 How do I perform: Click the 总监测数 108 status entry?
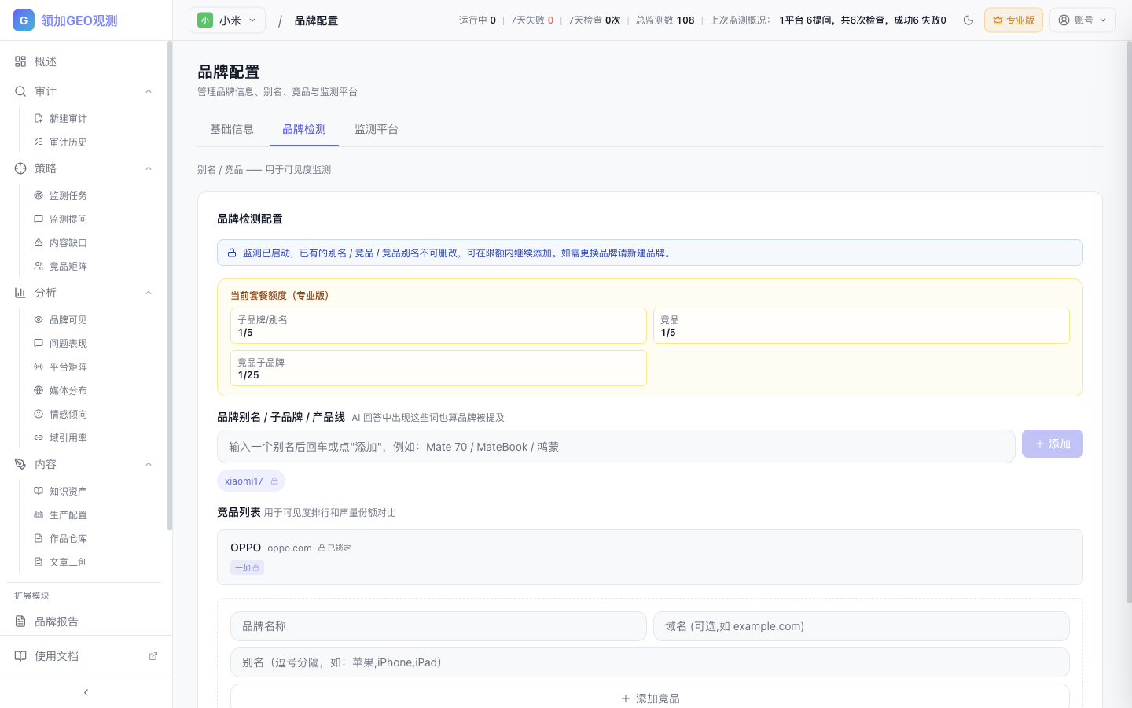(x=665, y=20)
